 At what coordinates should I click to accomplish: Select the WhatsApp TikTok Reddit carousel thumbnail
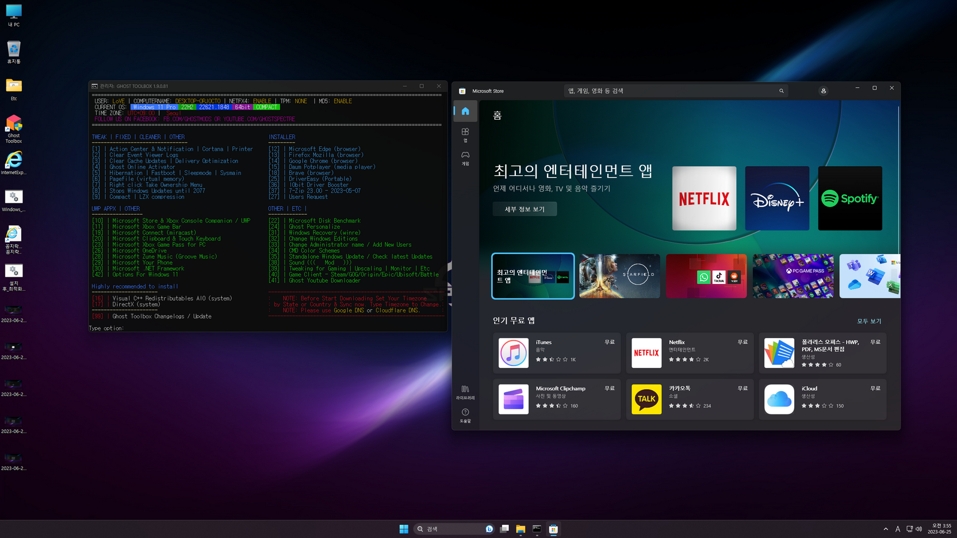706,276
